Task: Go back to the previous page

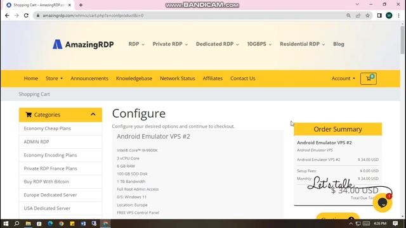Action: [7, 15]
